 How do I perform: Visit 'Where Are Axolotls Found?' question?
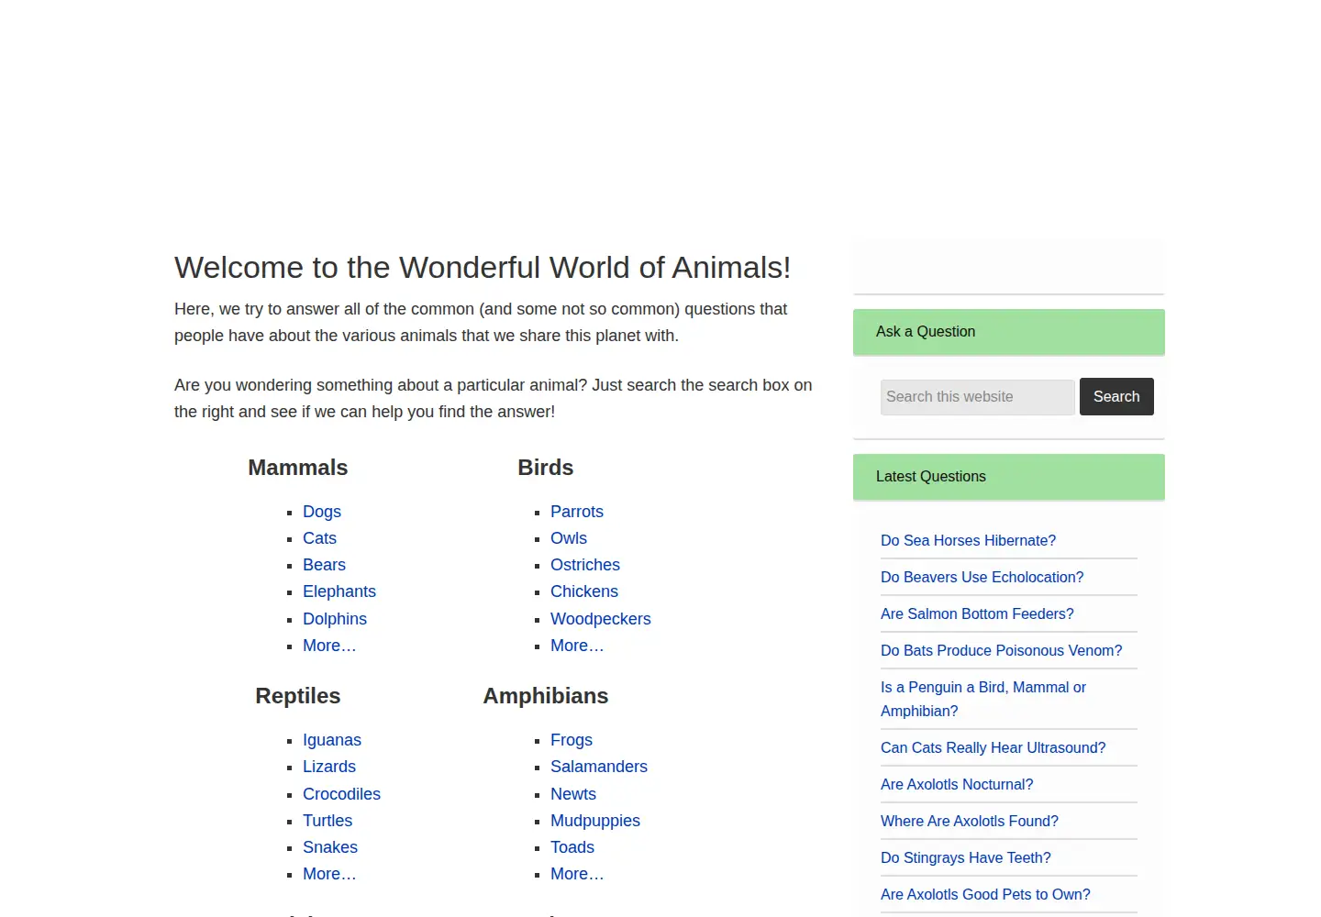coord(970,821)
